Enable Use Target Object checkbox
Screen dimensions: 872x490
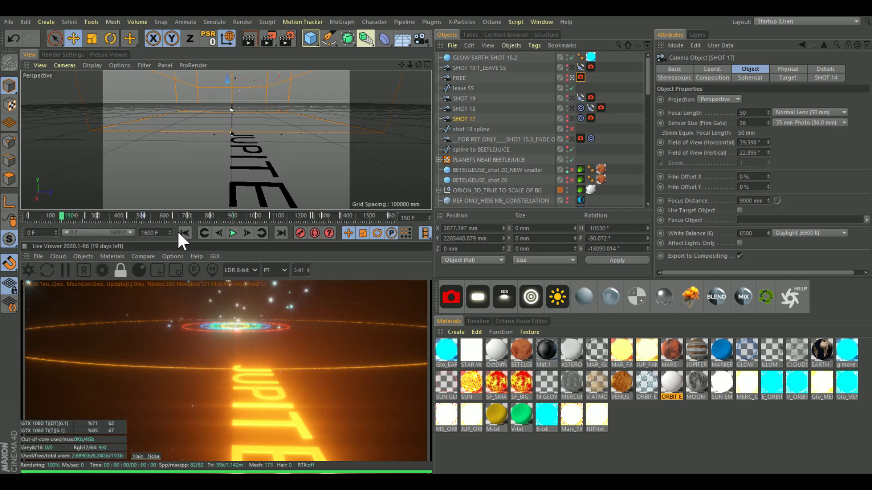(740, 210)
